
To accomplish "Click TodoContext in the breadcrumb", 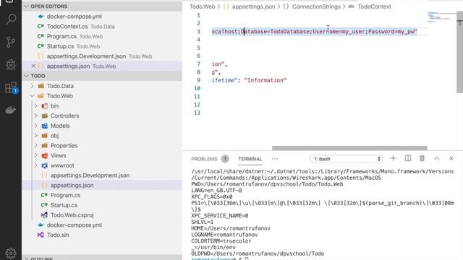I will [x=374, y=6].
